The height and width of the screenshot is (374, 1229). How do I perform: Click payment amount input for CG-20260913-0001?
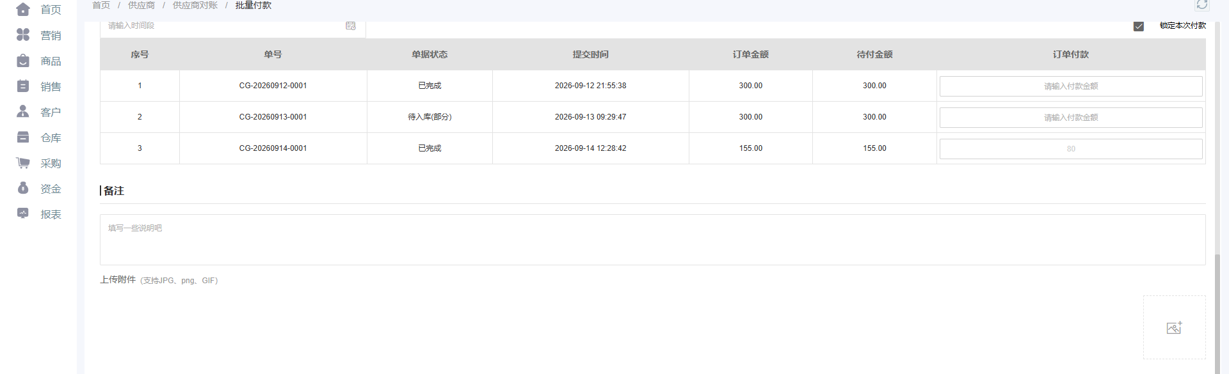click(1071, 118)
